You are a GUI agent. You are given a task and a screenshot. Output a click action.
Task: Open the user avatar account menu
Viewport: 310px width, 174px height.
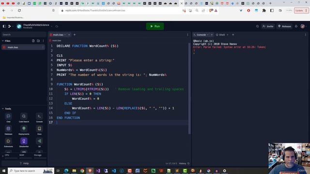point(303,26)
